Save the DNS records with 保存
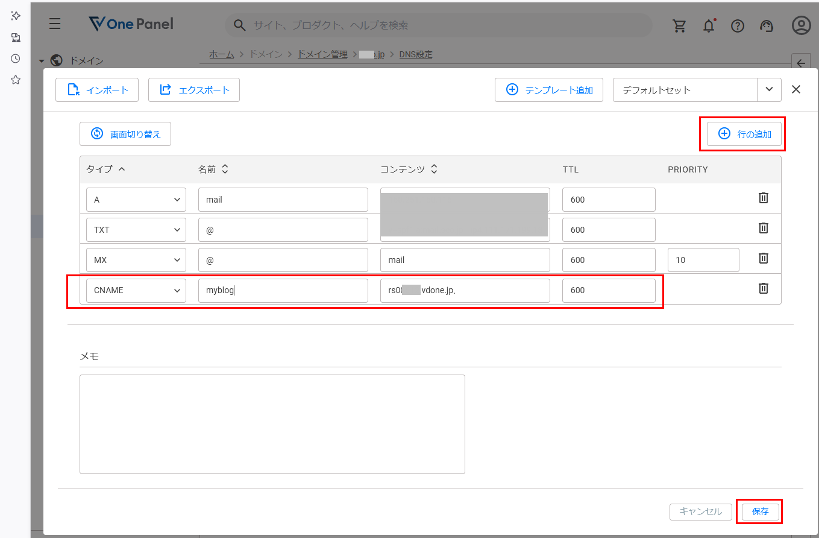The height and width of the screenshot is (538, 819). point(759,511)
